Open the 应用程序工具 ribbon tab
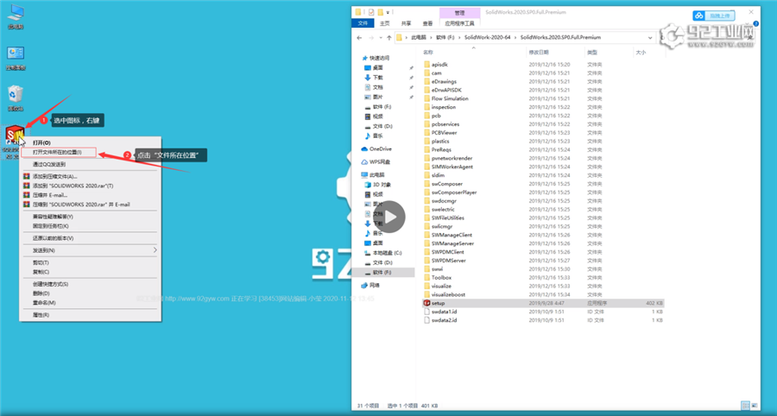Image resolution: width=777 pixels, height=416 pixels. 459,23
